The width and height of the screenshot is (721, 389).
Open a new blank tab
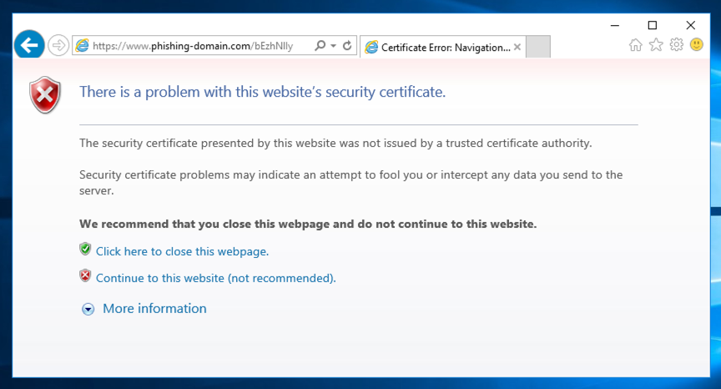[x=539, y=48]
